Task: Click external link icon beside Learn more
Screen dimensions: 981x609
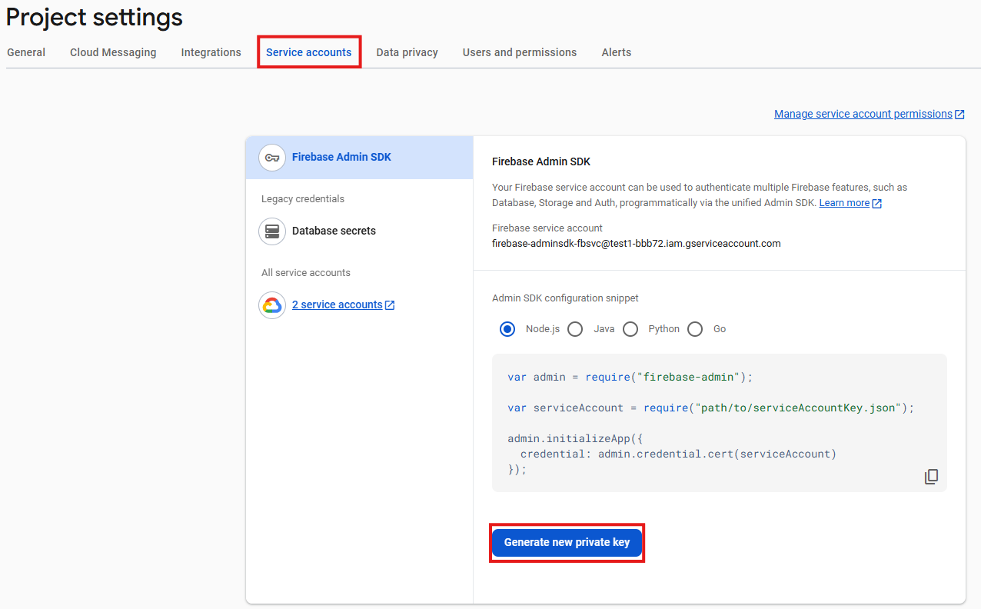Action: click(x=877, y=204)
